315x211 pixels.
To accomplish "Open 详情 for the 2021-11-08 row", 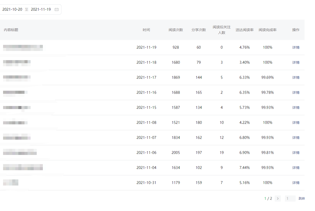I will click(296, 123).
